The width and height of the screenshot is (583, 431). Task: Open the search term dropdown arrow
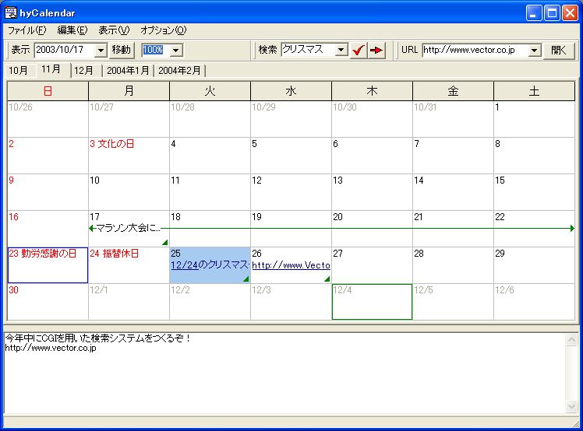point(341,50)
